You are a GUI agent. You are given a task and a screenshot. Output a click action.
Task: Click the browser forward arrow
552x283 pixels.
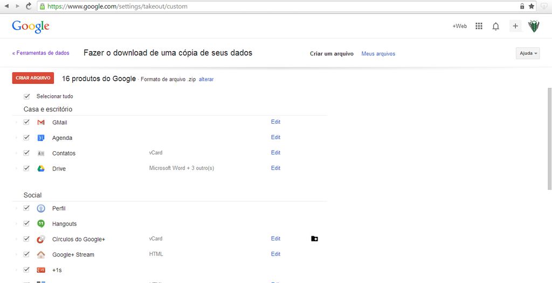17,6
